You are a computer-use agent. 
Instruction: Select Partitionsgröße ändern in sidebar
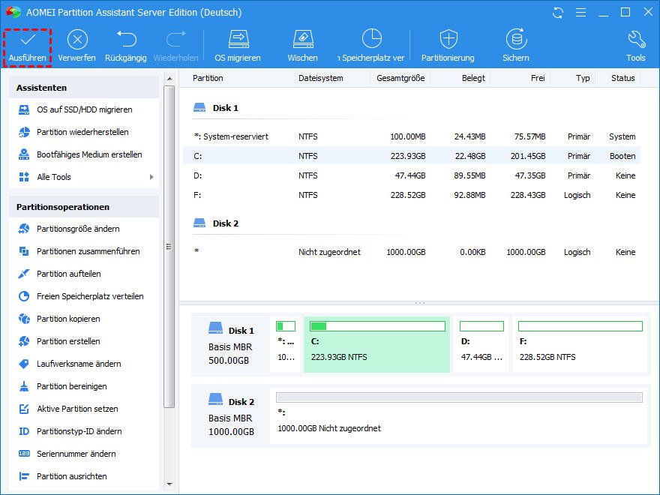pos(78,229)
